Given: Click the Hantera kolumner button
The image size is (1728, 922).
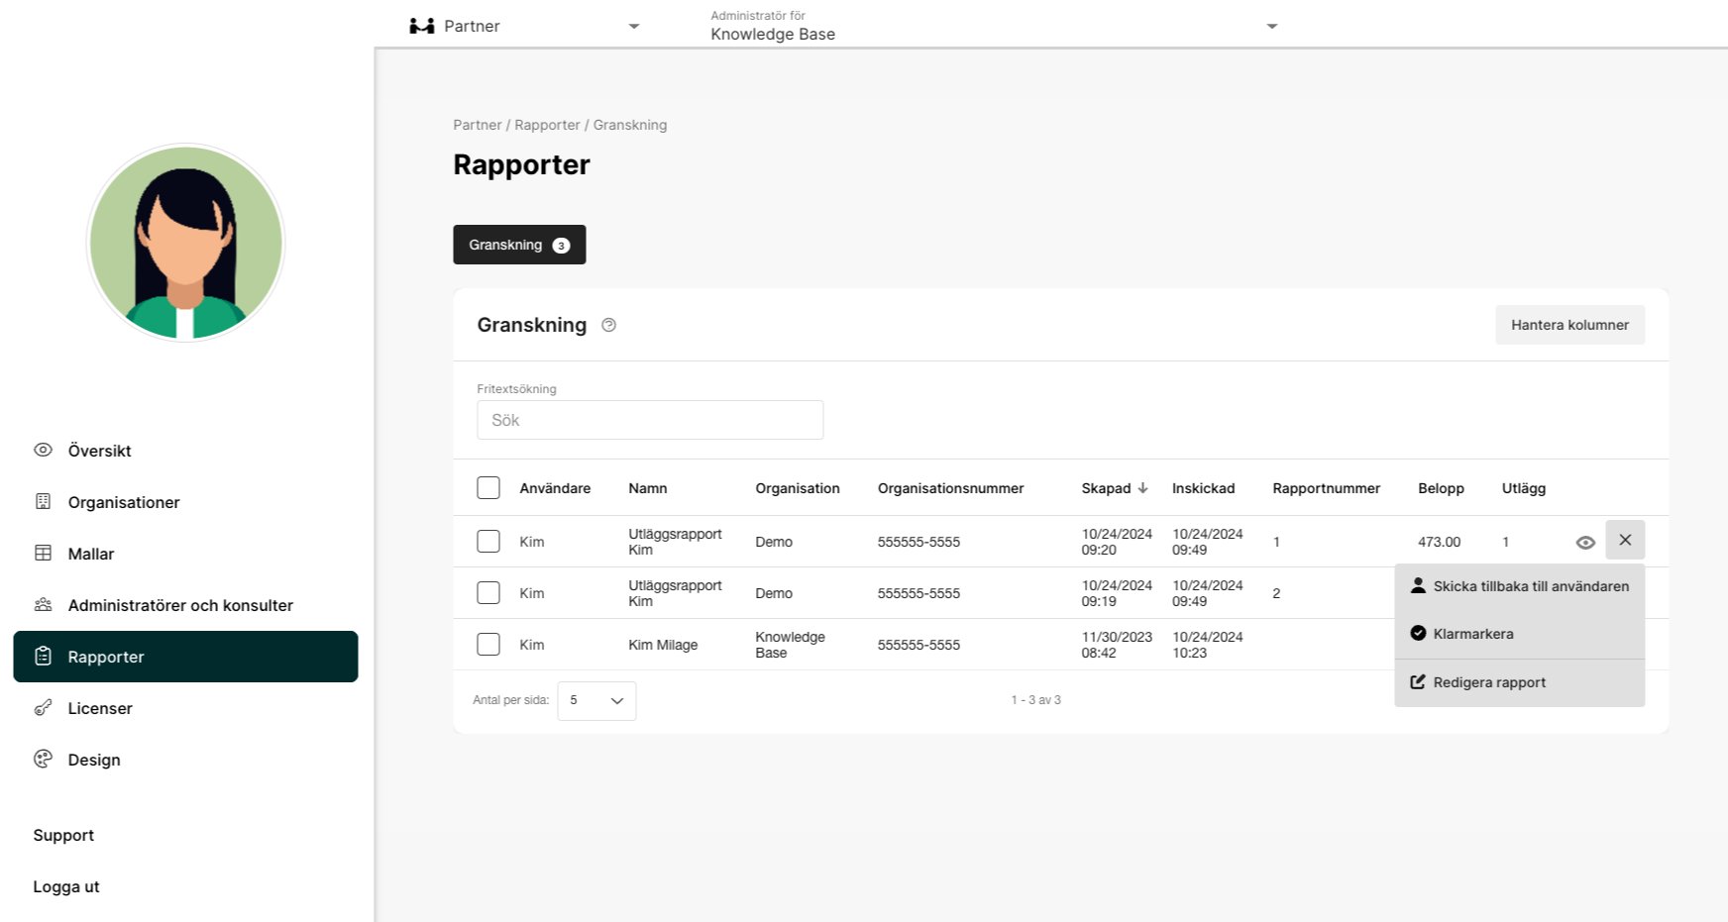Looking at the screenshot, I should (x=1569, y=325).
